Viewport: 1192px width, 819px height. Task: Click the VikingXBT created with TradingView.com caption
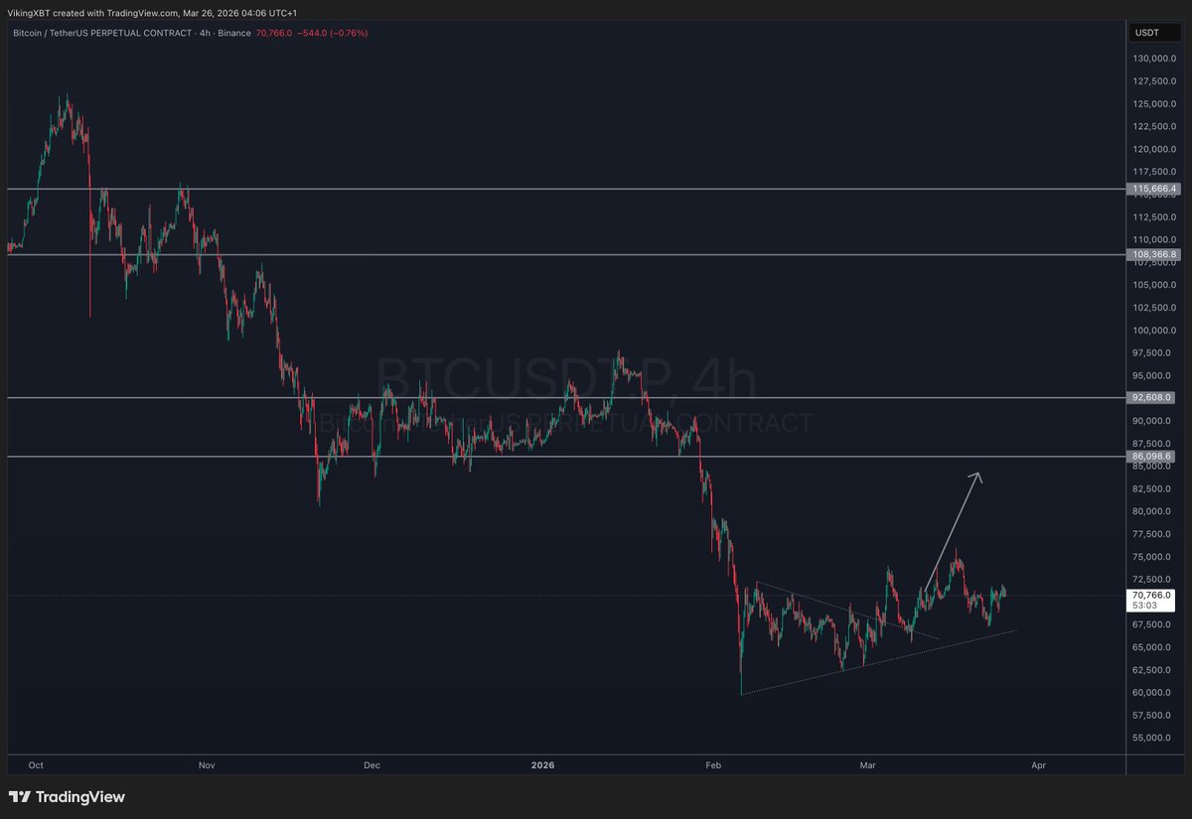point(154,12)
